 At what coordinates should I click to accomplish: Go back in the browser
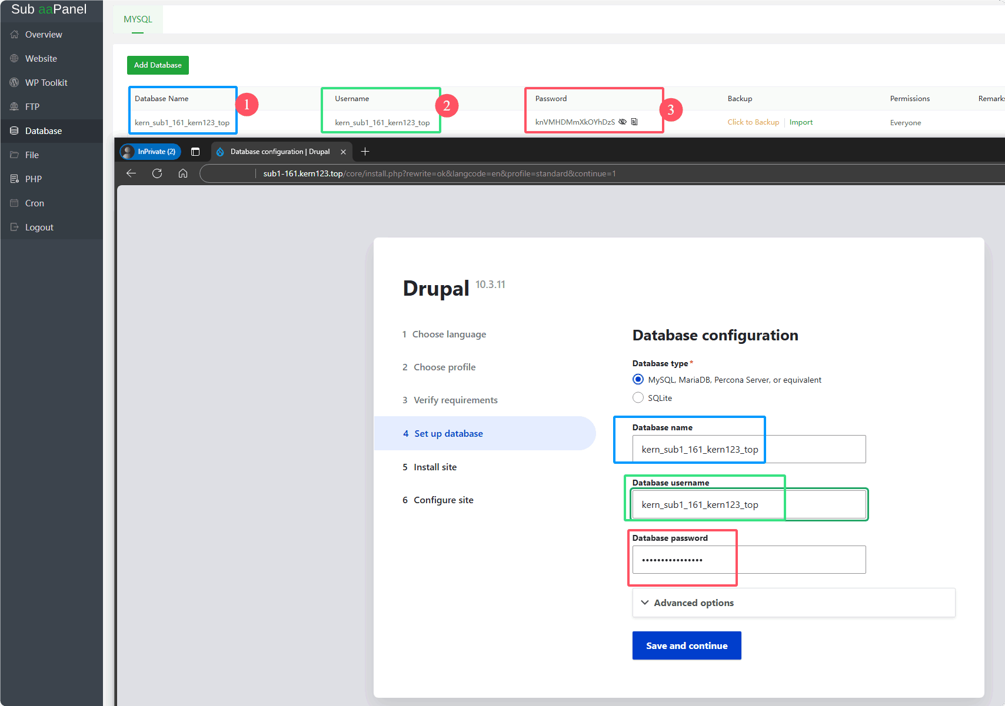point(131,173)
